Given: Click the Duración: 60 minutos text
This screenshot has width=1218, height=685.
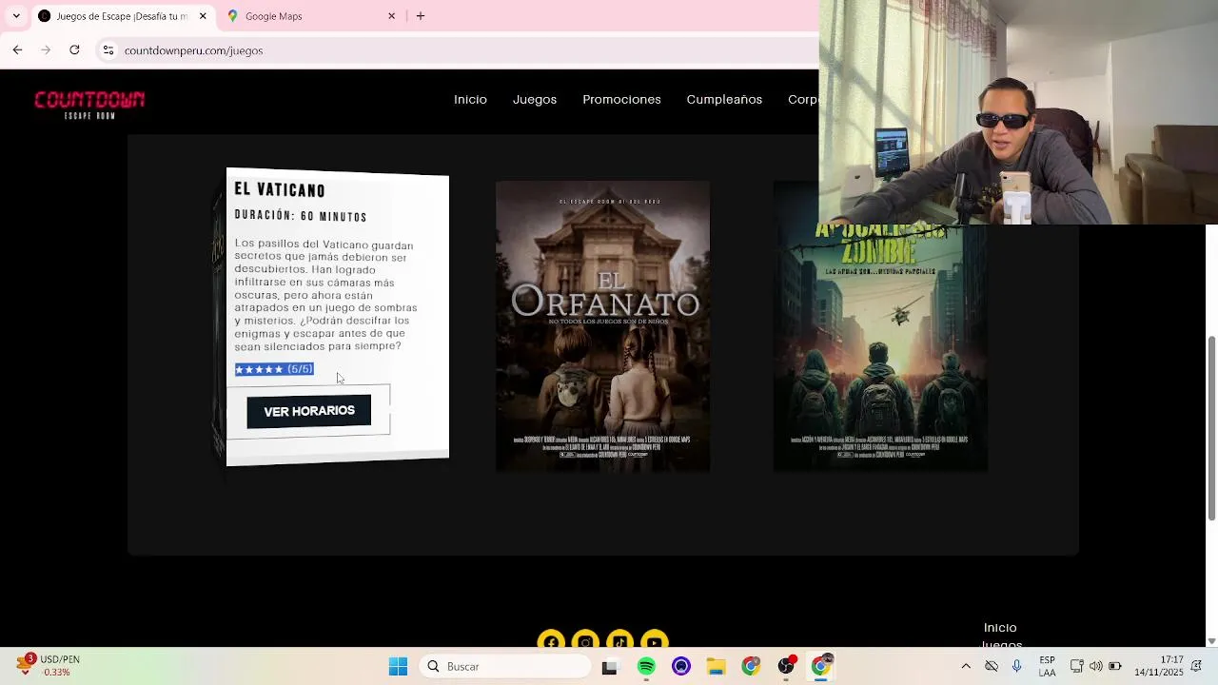Looking at the screenshot, I should 301,216.
